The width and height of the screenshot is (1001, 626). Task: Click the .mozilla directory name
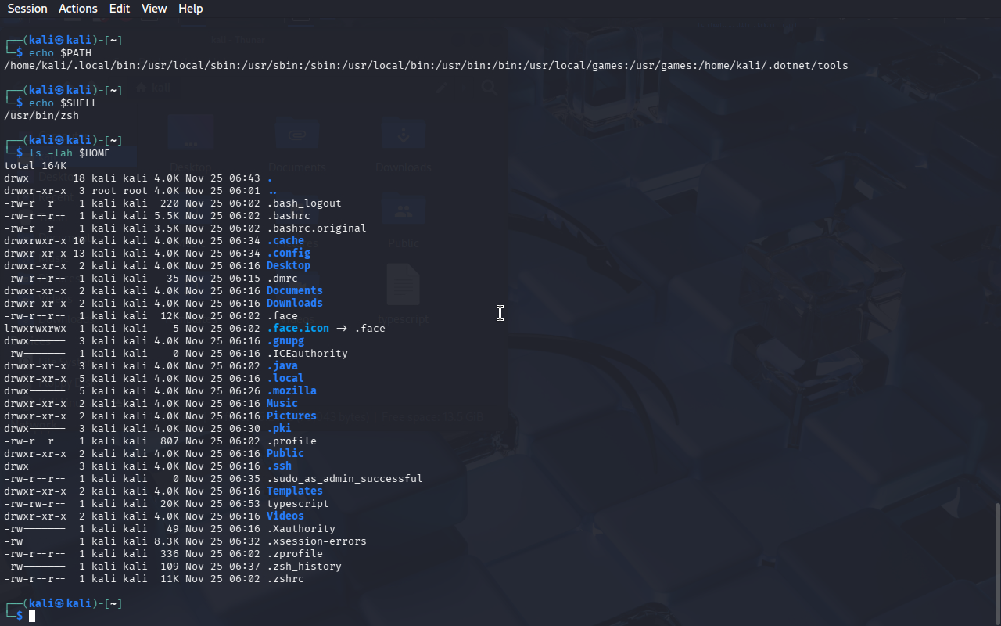coord(291,391)
